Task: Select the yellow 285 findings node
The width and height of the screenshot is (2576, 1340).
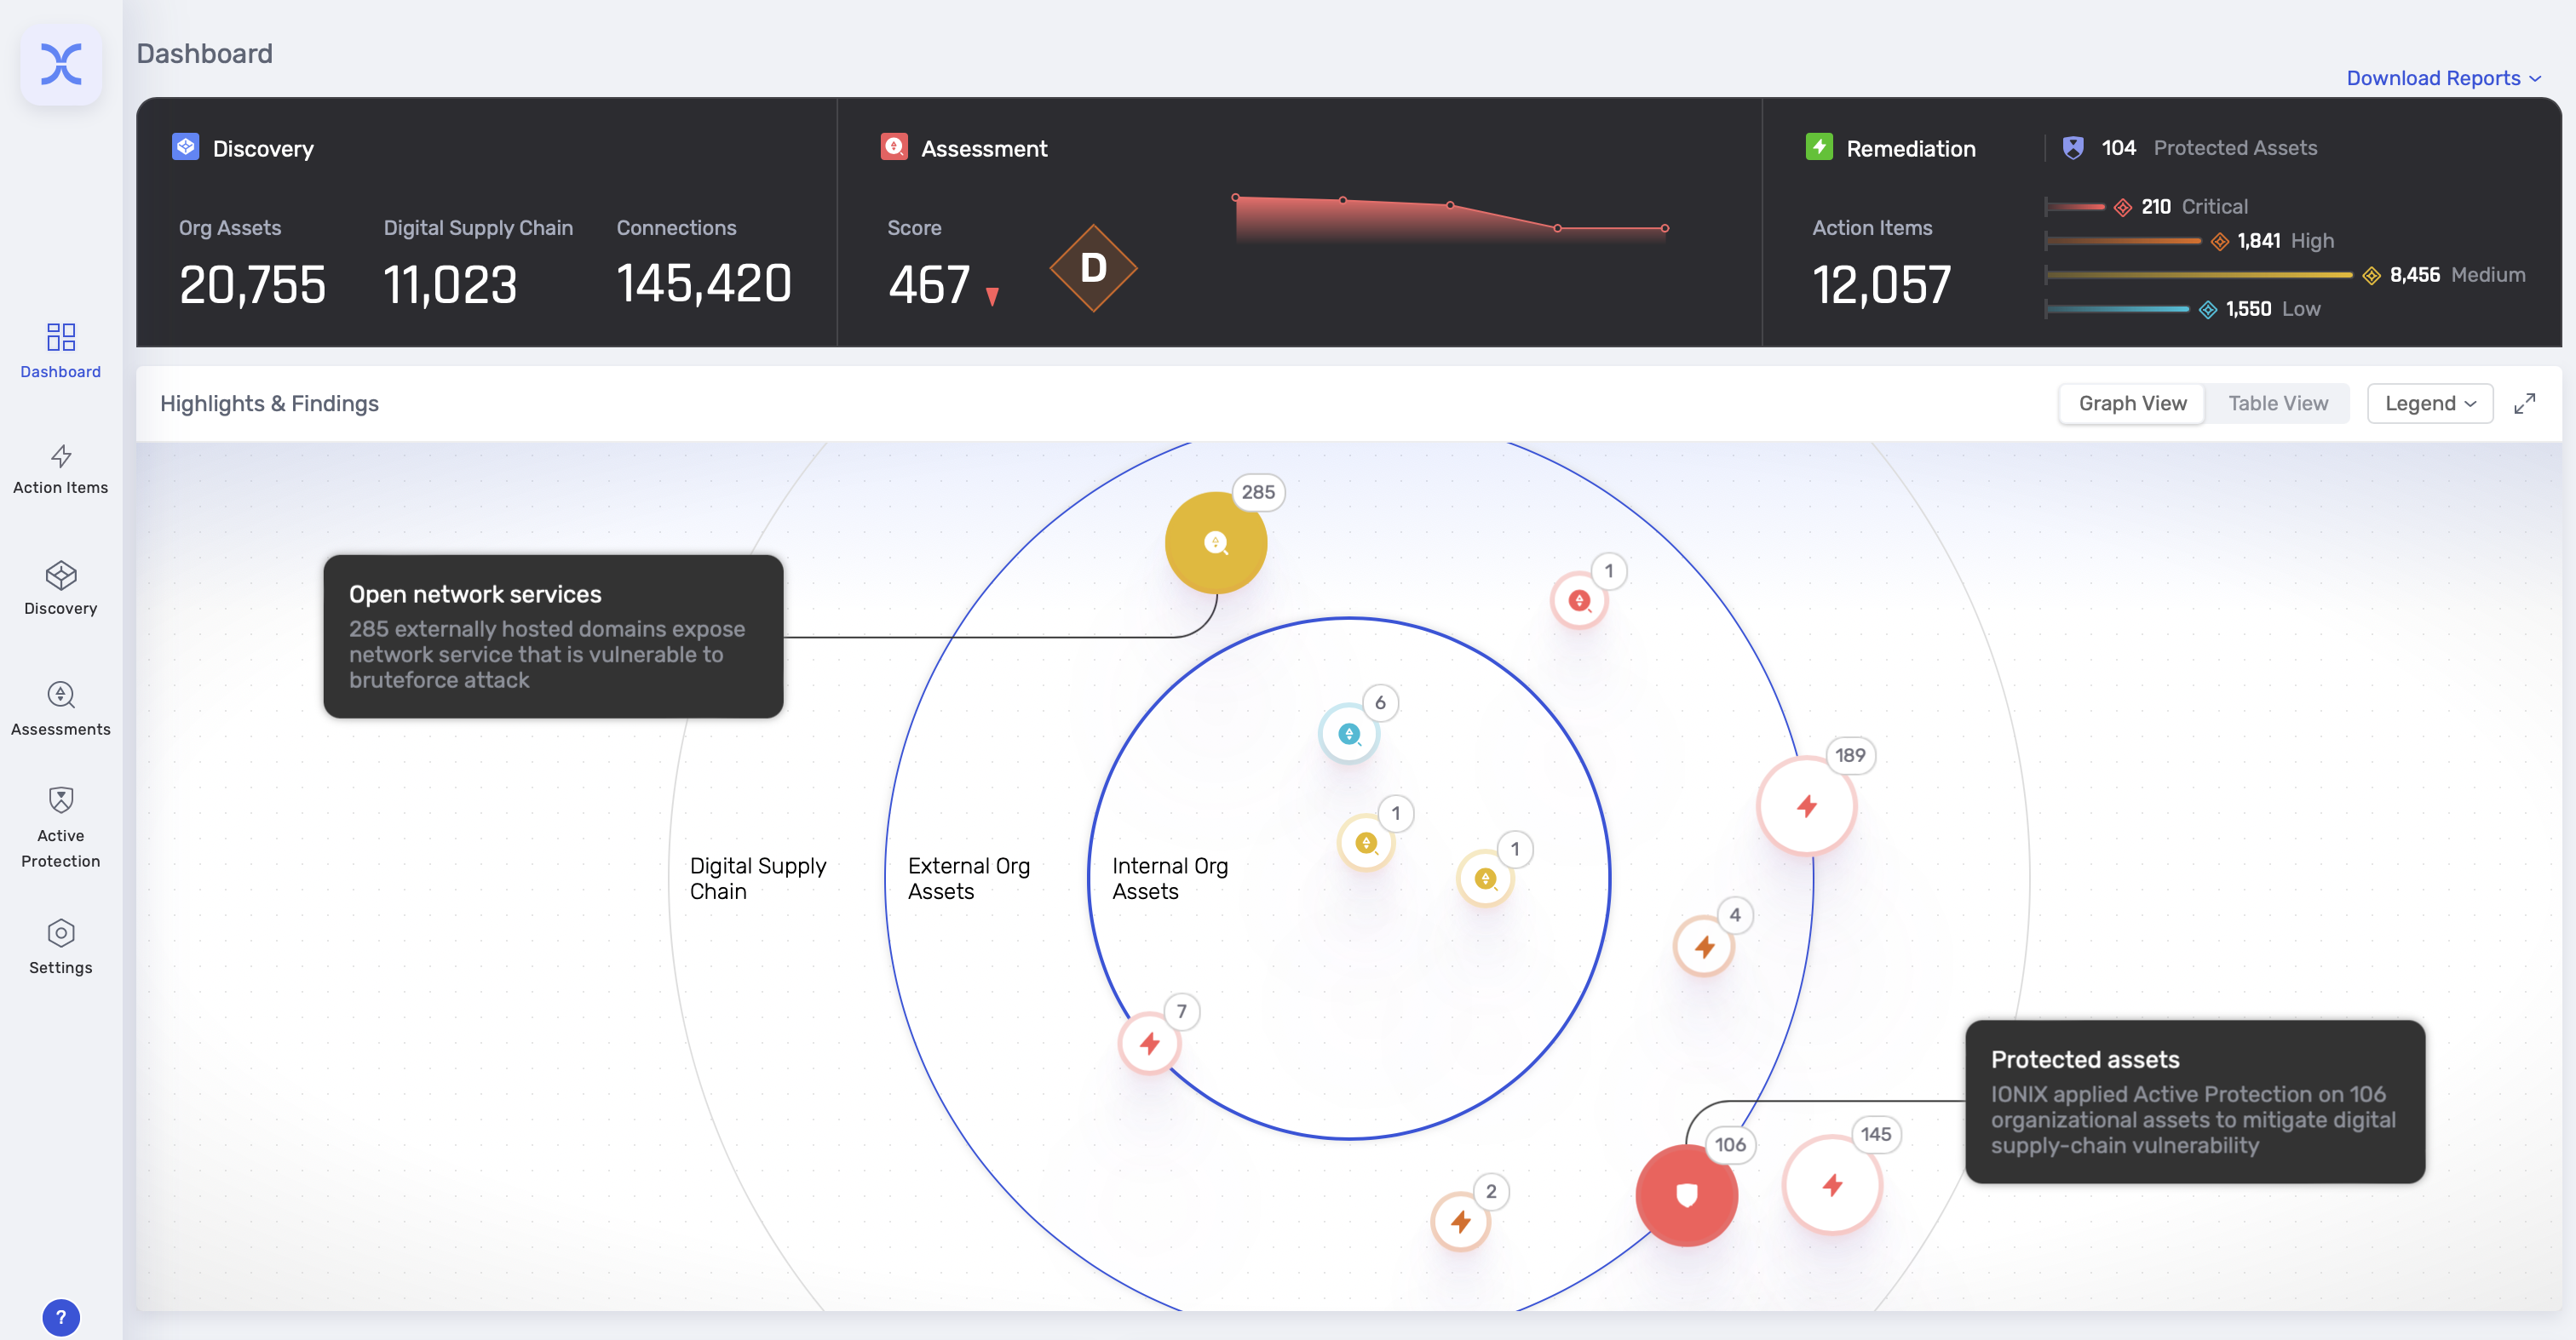Action: (1216, 542)
